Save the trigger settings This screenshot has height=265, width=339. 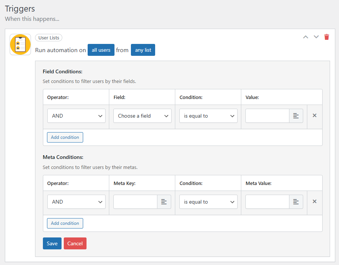pyautogui.click(x=52, y=243)
